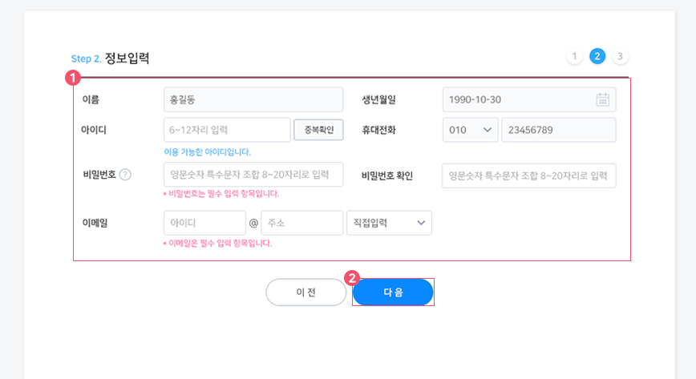Click the password help question mark icon
This screenshot has width=696, height=379.
125,175
